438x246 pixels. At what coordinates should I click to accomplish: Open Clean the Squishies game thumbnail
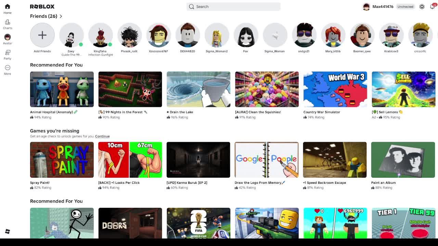tap(267, 89)
